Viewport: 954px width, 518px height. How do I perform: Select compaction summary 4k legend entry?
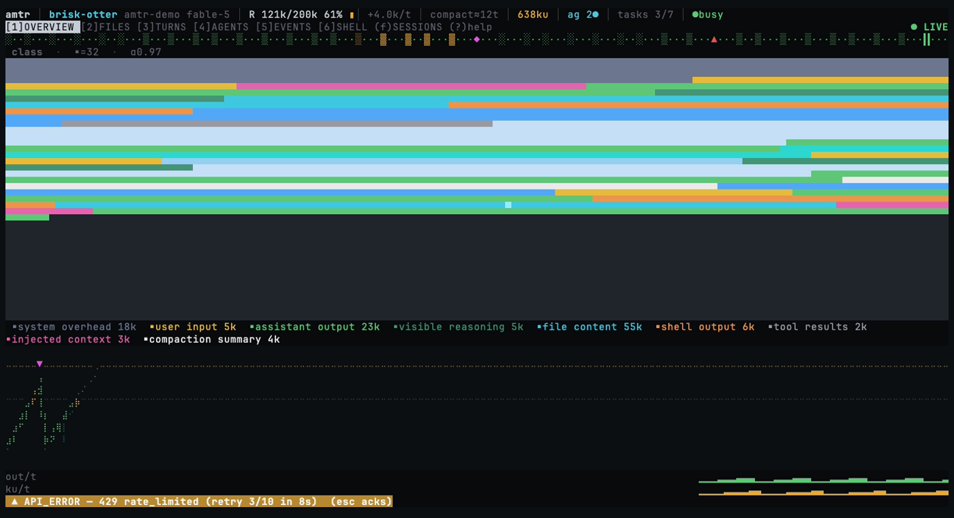[x=211, y=339]
